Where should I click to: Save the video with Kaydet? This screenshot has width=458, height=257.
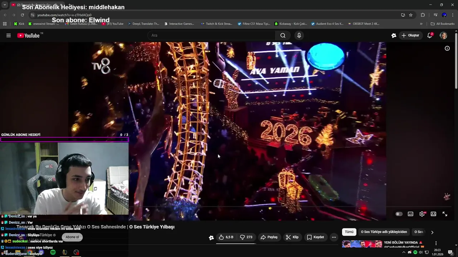pos(315,237)
